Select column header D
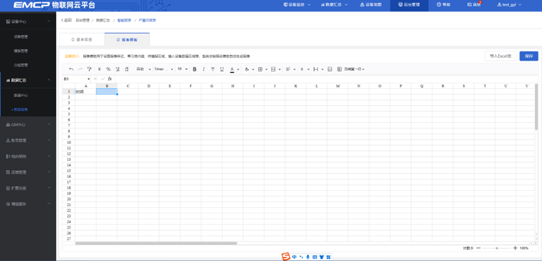542x261 pixels. coord(149,86)
